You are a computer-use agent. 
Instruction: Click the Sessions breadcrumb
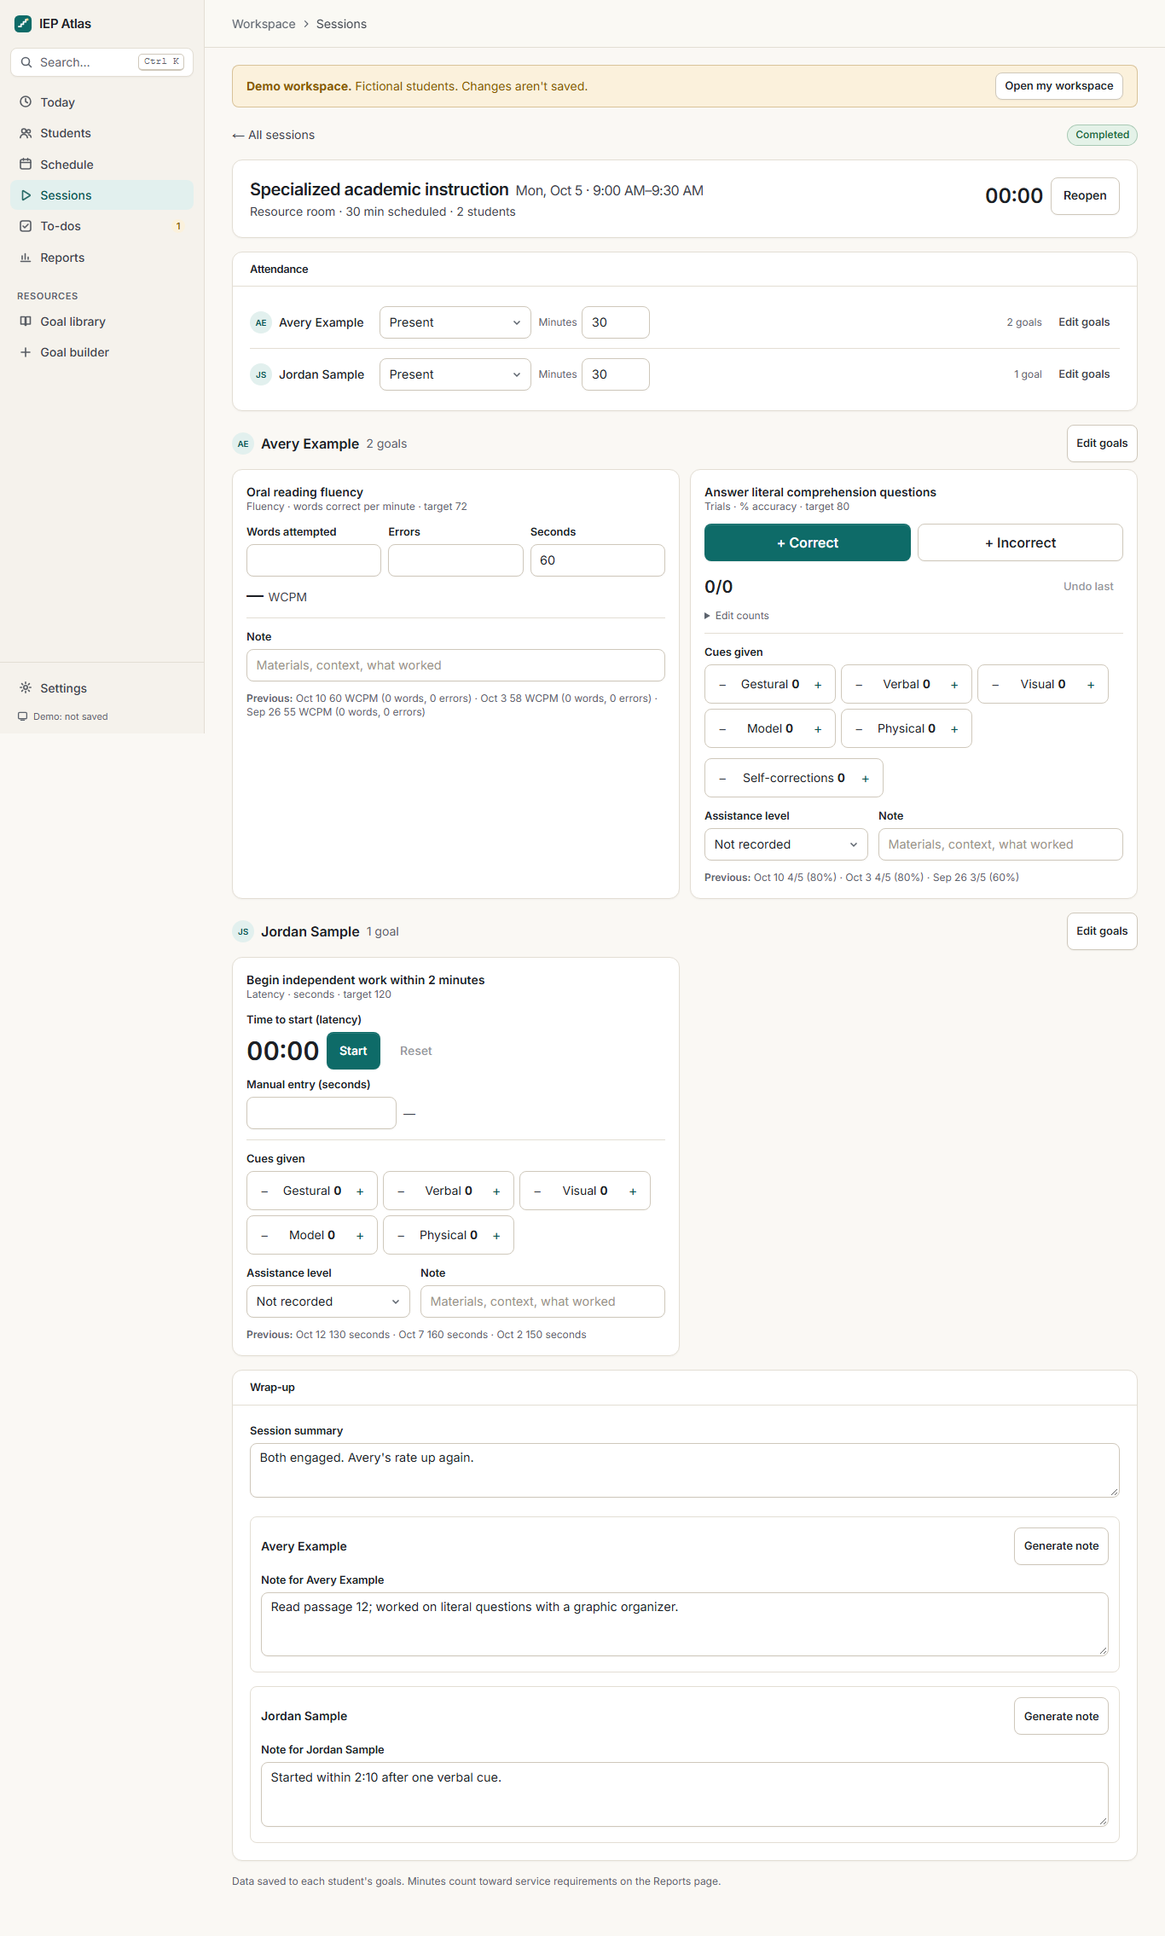(x=341, y=24)
